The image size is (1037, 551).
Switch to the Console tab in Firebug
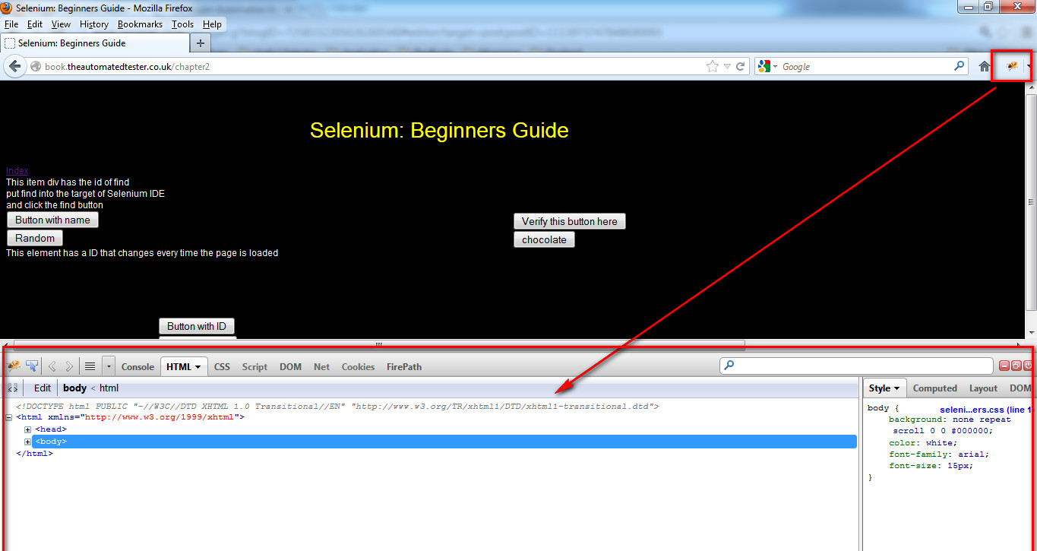pos(138,366)
